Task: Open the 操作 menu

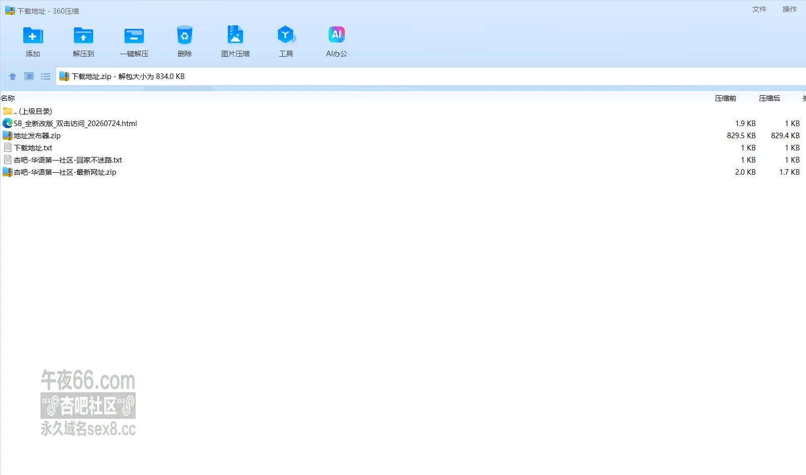Action: (790, 9)
